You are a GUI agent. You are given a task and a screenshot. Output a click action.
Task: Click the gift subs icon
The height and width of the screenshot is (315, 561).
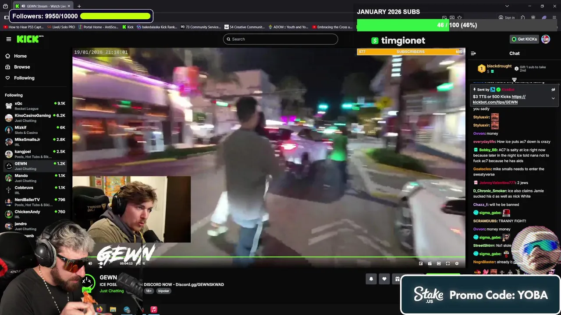coord(397,279)
